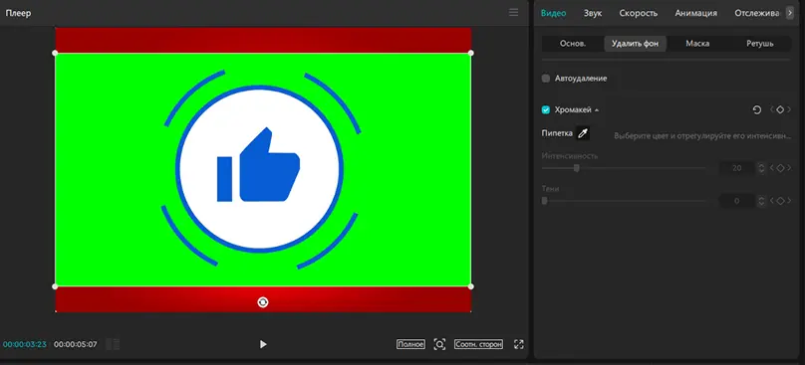Play the video preview

tap(263, 344)
